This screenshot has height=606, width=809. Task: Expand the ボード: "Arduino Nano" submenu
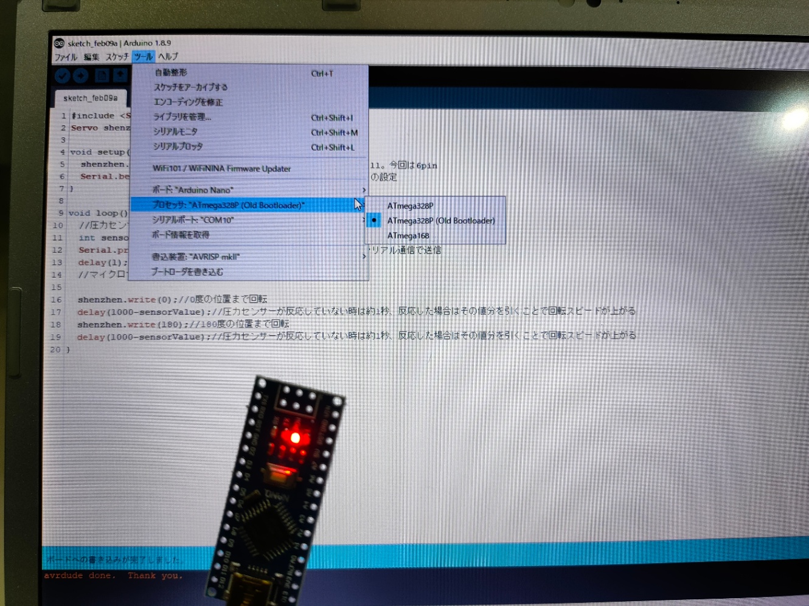coord(249,190)
